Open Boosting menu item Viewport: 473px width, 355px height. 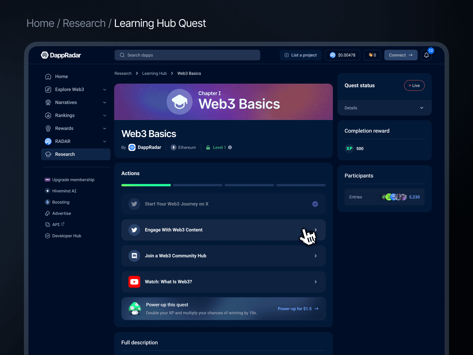pyautogui.click(x=57, y=202)
